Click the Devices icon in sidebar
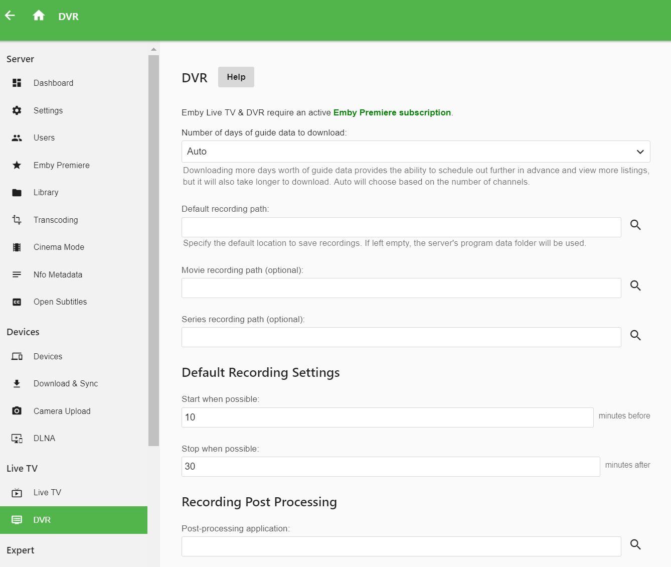This screenshot has height=567, width=671. (17, 356)
